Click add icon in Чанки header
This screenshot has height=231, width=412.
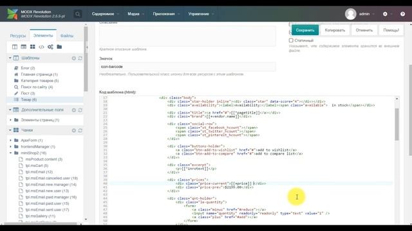pos(74,130)
